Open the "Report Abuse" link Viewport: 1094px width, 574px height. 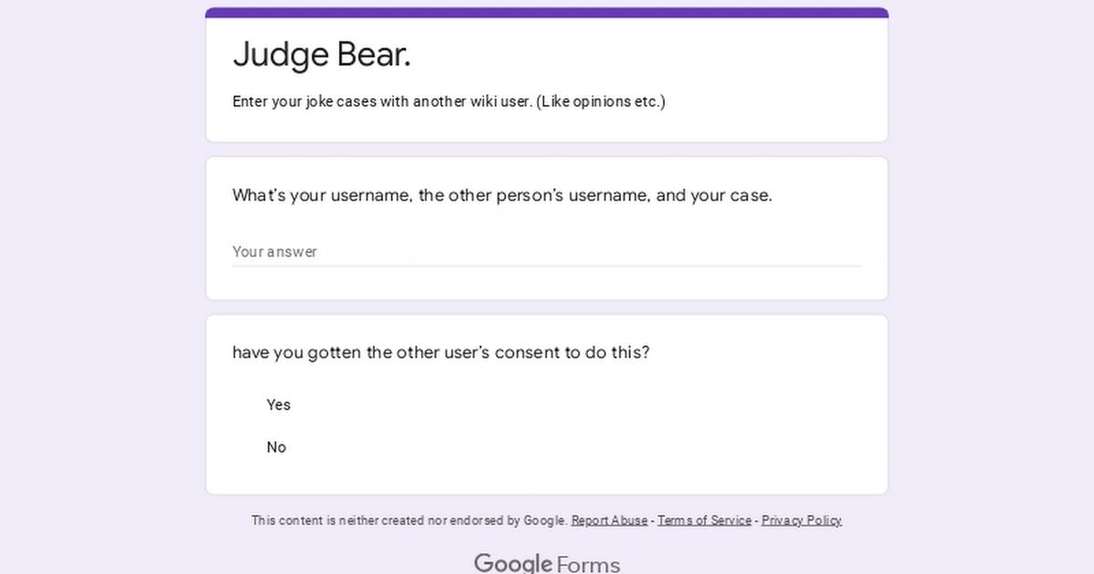(x=609, y=520)
